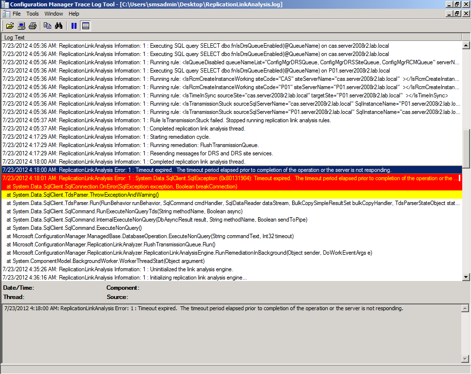
Task: Open the File menu
Action: pos(17,14)
